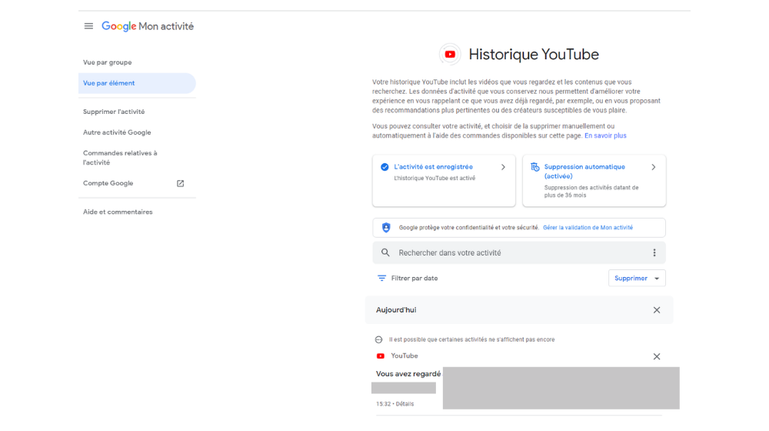This screenshot has height=431, width=769.
Task: Select Vue par groupe
Action: (x=108, y=62)
